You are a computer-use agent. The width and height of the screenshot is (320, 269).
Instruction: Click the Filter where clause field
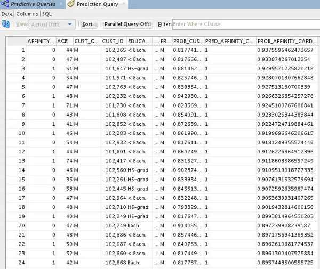click(246, 25)
